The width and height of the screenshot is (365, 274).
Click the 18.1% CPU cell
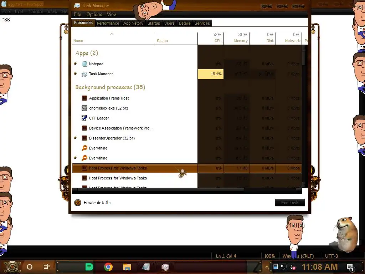[211, 74]
